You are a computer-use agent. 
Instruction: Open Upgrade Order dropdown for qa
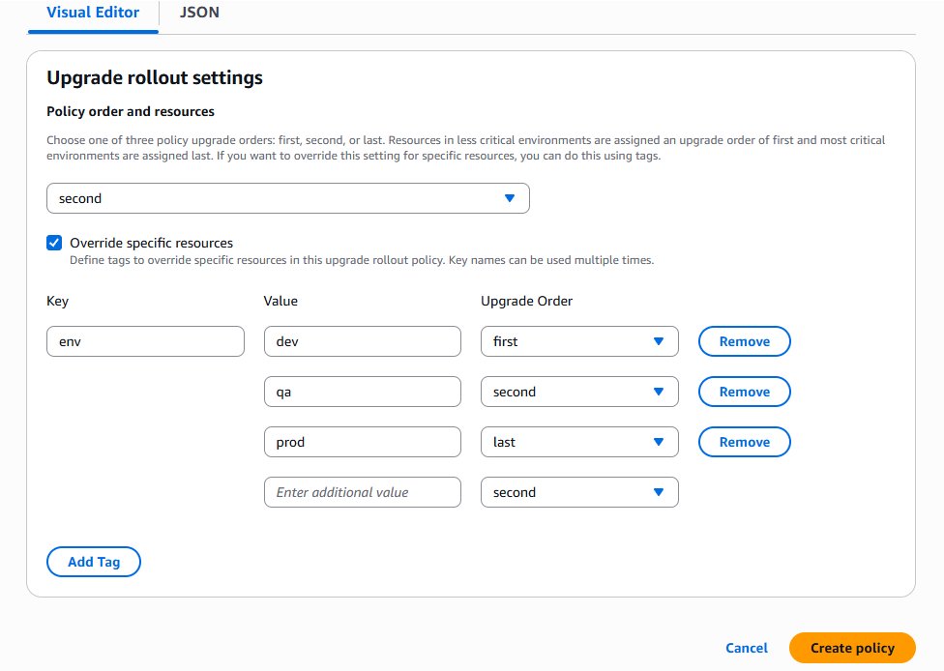[578, 392]
